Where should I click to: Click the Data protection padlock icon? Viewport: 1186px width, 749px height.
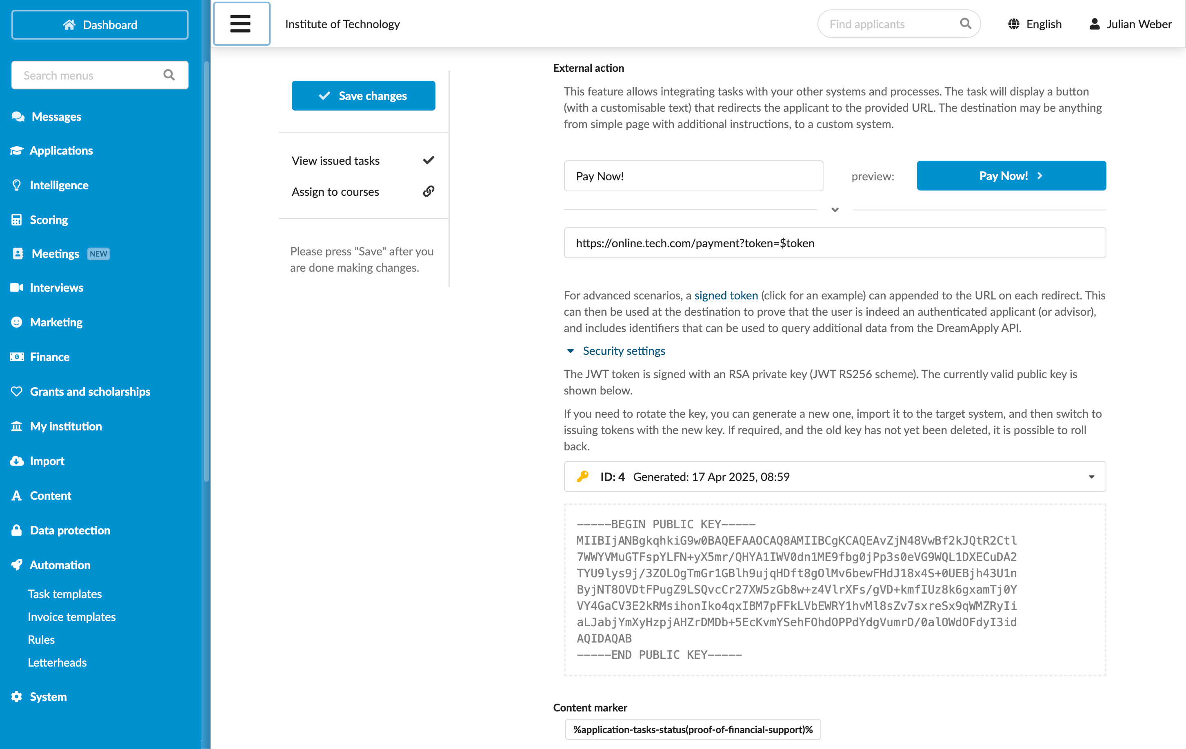click(x=17, y=530)
